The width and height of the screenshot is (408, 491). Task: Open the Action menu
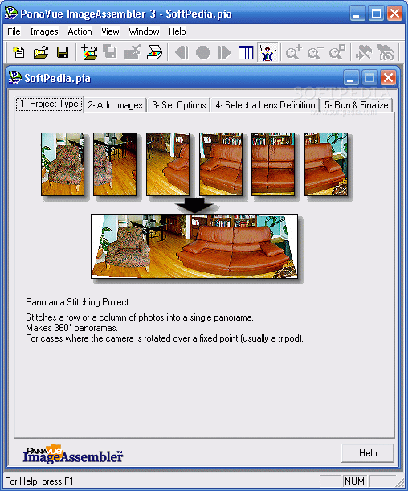80,31
